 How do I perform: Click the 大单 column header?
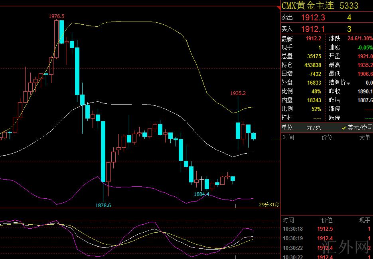364,138
